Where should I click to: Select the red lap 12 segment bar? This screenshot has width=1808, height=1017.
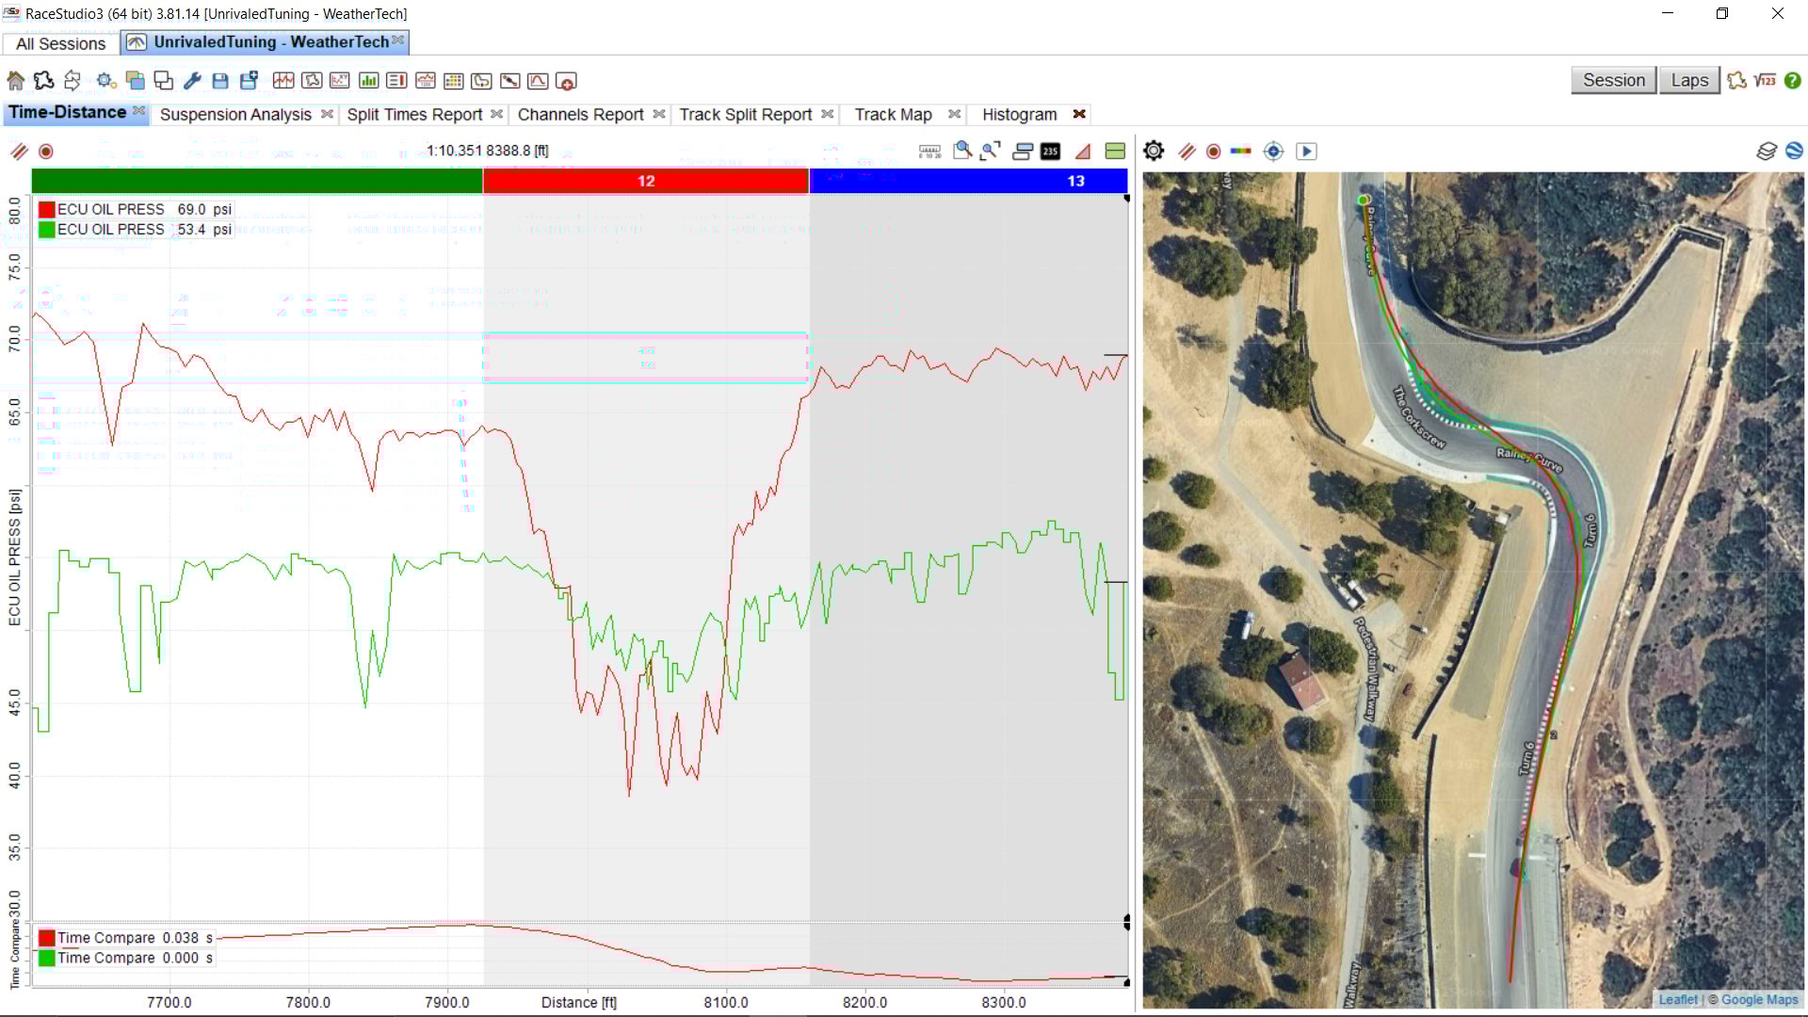pos(646,181)
